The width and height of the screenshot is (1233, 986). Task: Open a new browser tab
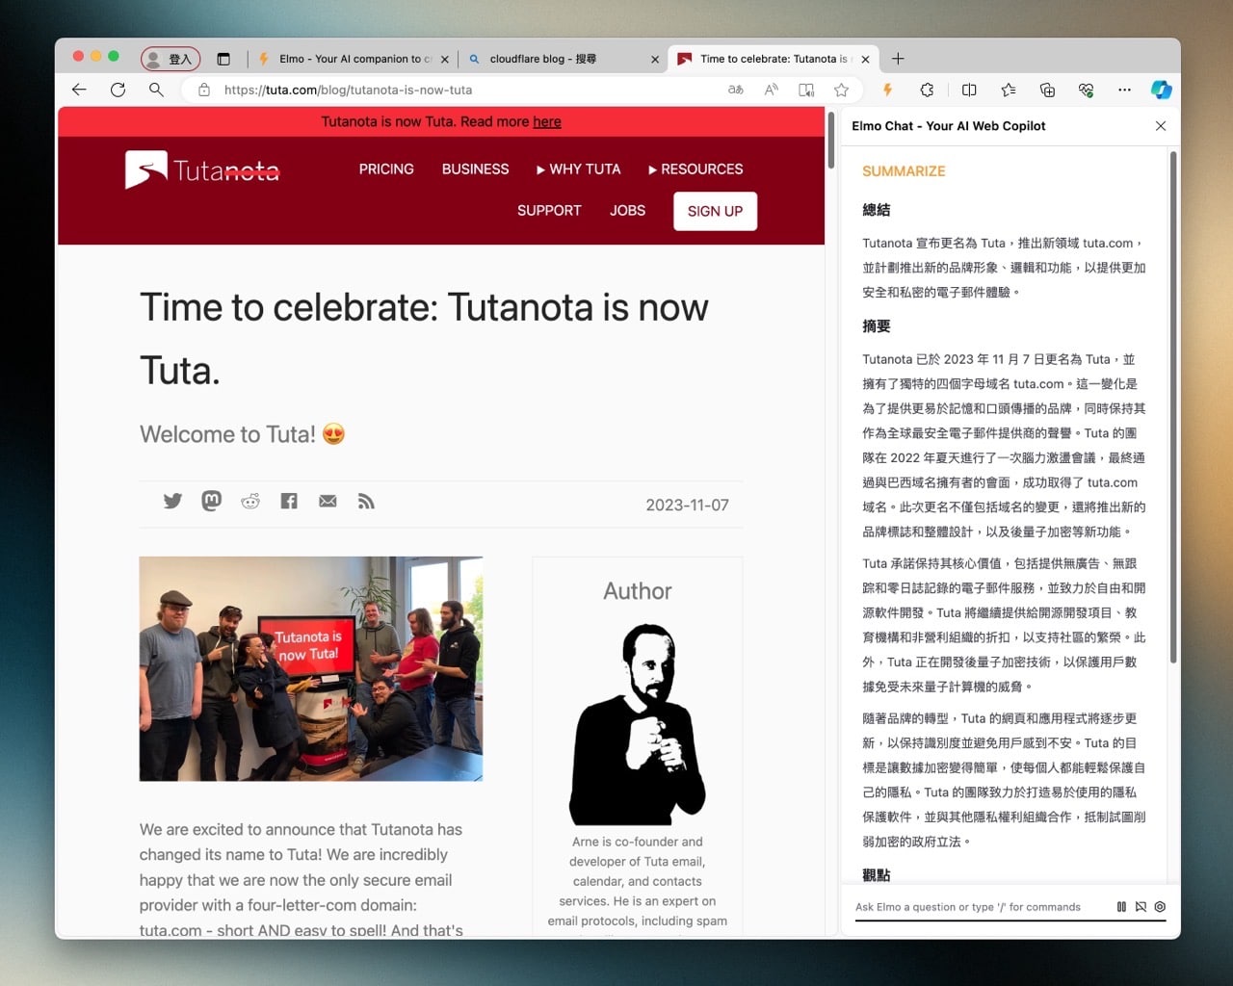click(x=898, y=59)
